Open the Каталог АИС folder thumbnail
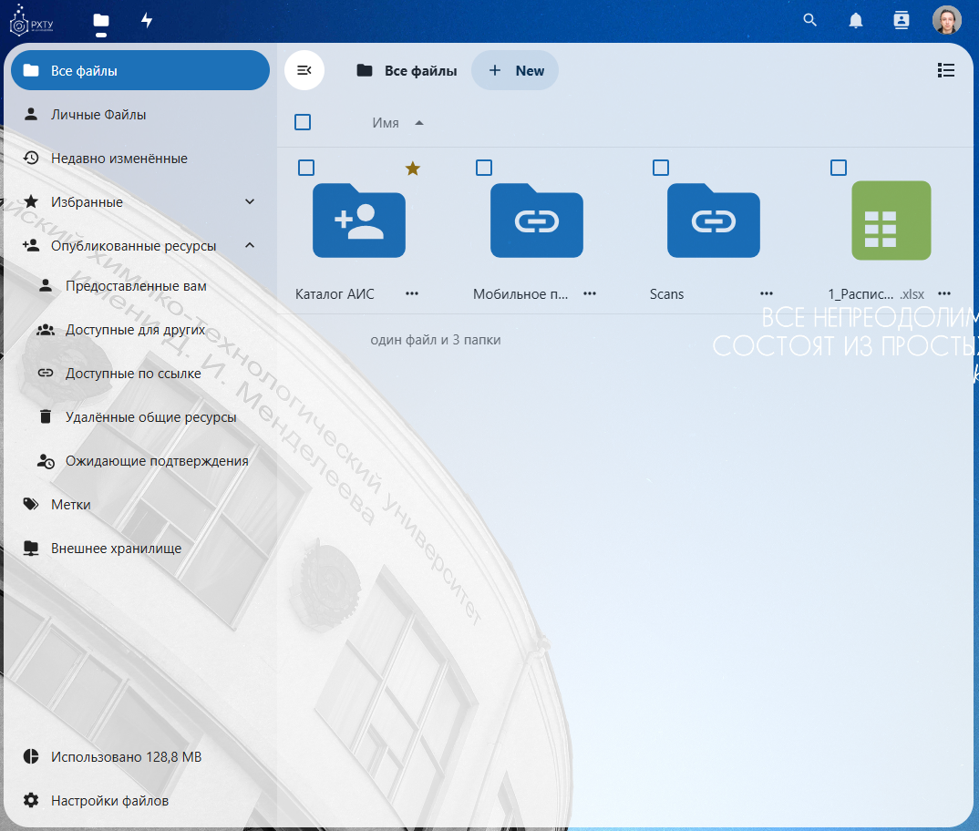Viewport: 979px width, 831px height. pyautogui.click(x=358, y=220)
